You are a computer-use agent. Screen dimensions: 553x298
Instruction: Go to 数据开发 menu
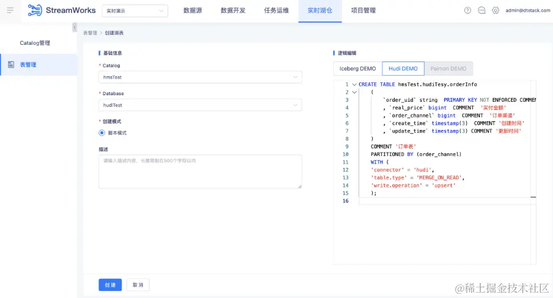click(x=233, y=11)
